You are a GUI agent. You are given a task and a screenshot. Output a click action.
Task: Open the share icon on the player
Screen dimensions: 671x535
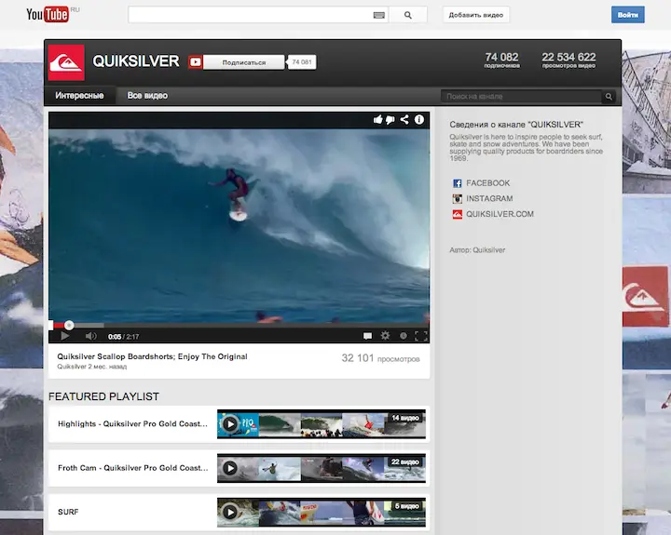tap(404, 120)
